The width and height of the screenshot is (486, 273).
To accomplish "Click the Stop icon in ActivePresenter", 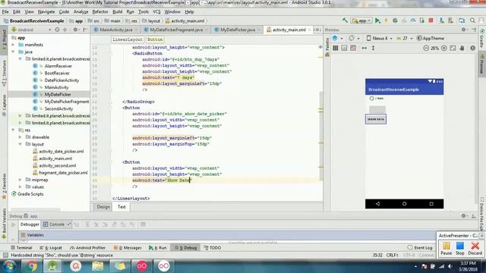I will tap(460, 248).
